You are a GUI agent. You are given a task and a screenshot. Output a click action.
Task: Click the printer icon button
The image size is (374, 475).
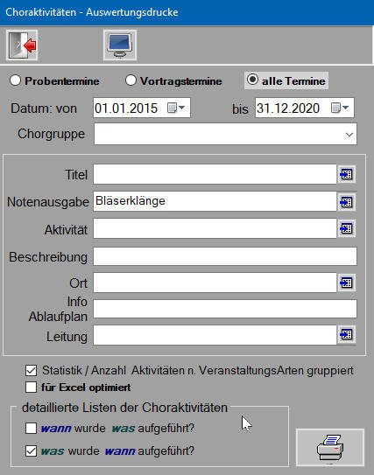[x=330, y=447]
